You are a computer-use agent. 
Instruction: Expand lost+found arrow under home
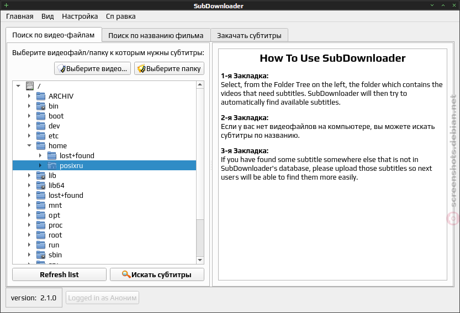coord(40,155)
